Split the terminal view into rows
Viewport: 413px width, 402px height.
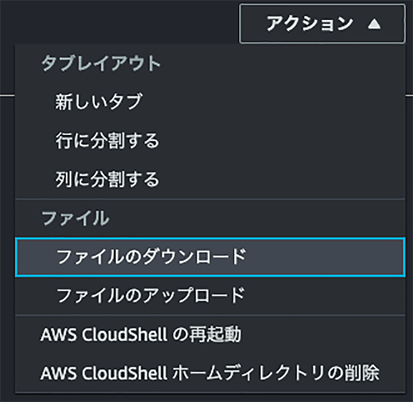point(107,139)
